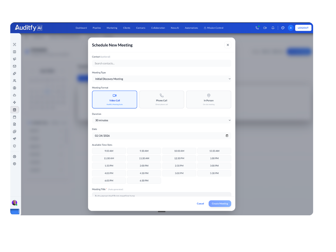Open the copy-check icon in sidebar

(15, 132)
